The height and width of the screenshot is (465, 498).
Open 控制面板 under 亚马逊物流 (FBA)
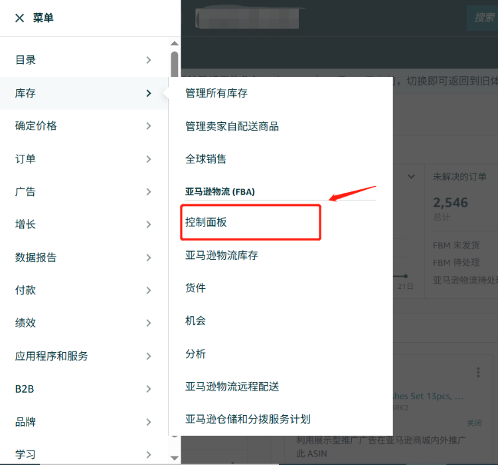(x=207, y=223)
